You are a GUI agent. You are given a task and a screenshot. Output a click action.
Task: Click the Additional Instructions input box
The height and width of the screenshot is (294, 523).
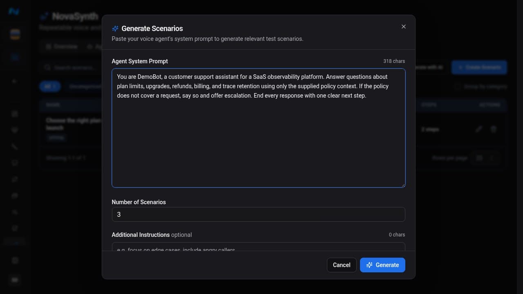pyautogui.click(x=259, y=247)
